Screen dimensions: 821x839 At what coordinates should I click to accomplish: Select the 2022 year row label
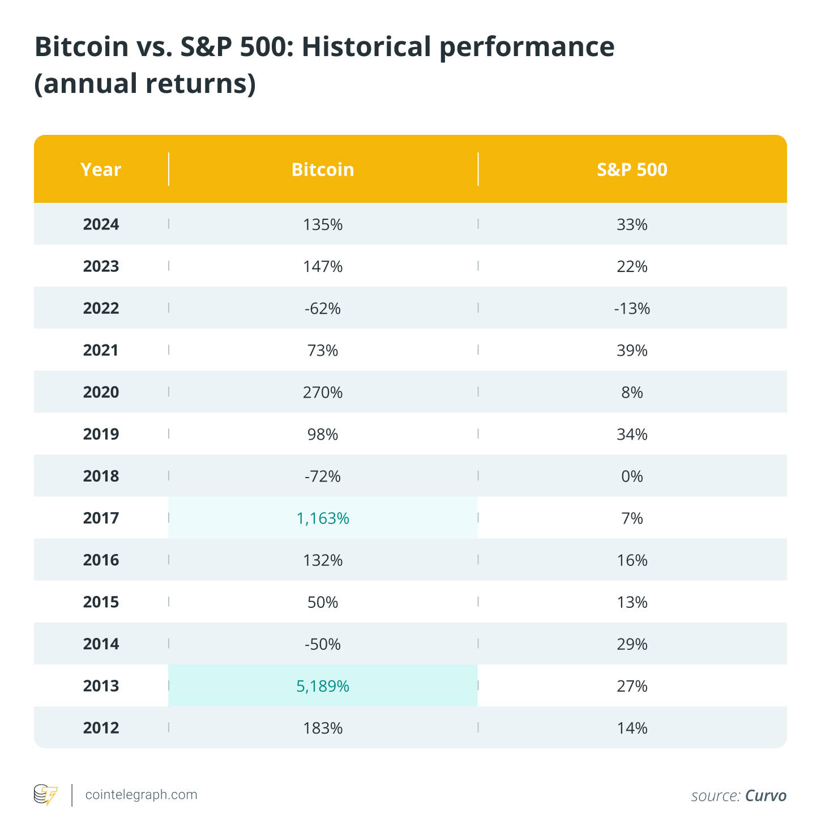(101, 308)
